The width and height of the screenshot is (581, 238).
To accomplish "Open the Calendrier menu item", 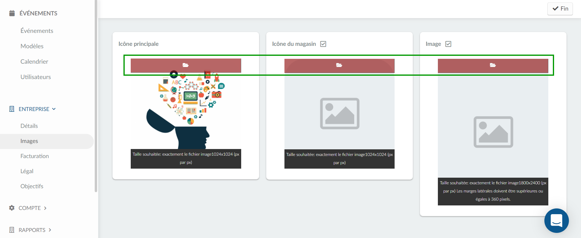I will click(x=34, y=62).
